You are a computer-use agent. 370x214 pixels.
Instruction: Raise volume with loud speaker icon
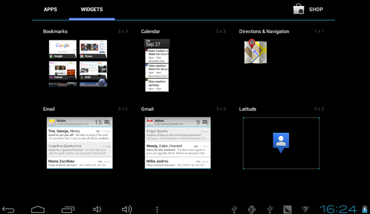(x=127, y=209)
